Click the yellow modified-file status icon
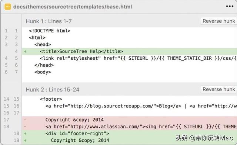237x145 pixels. 7,7
